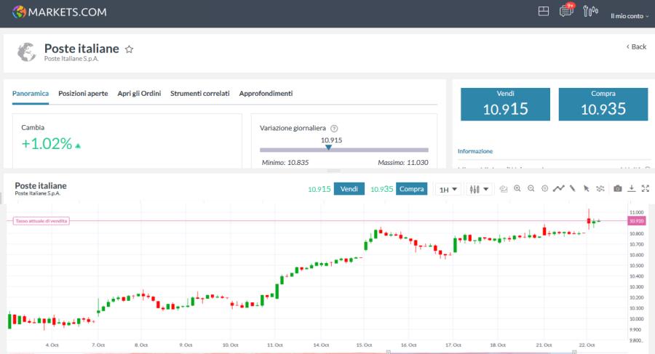Click the Back link

click(636, 47)
